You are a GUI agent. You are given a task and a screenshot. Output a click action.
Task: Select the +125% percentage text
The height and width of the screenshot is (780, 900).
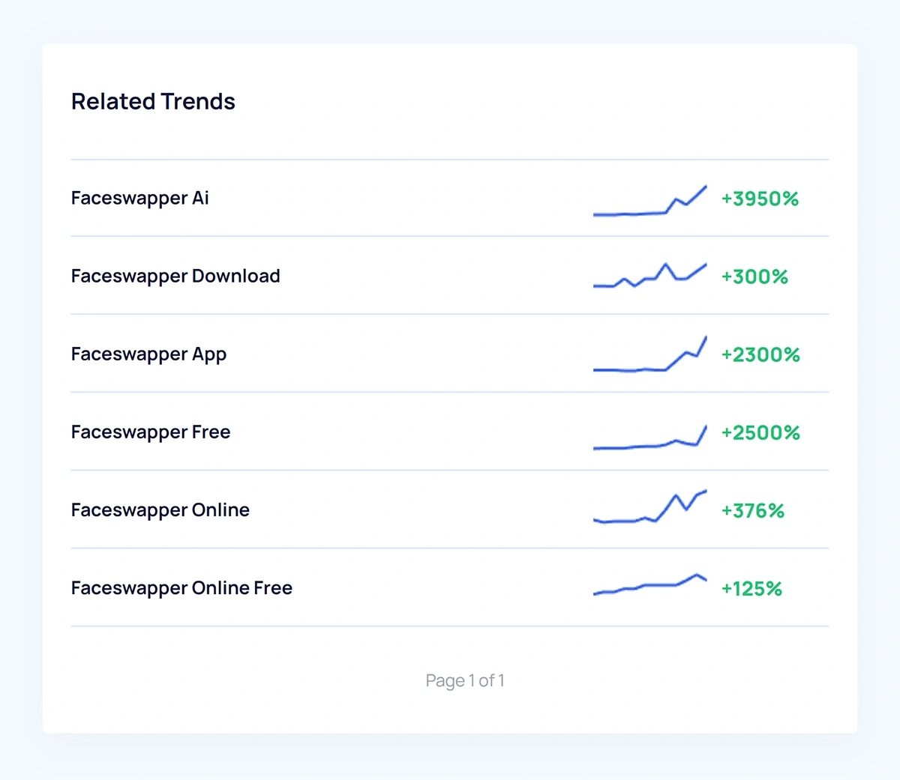pos(751,588)
